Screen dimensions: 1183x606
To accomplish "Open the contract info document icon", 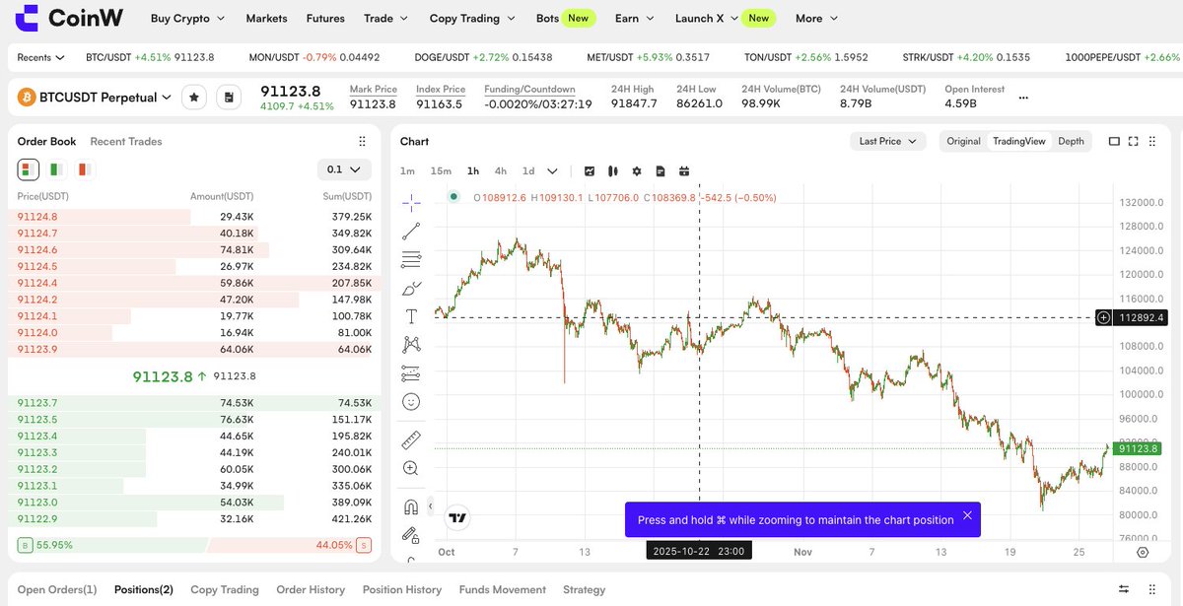I will (229, 98).
